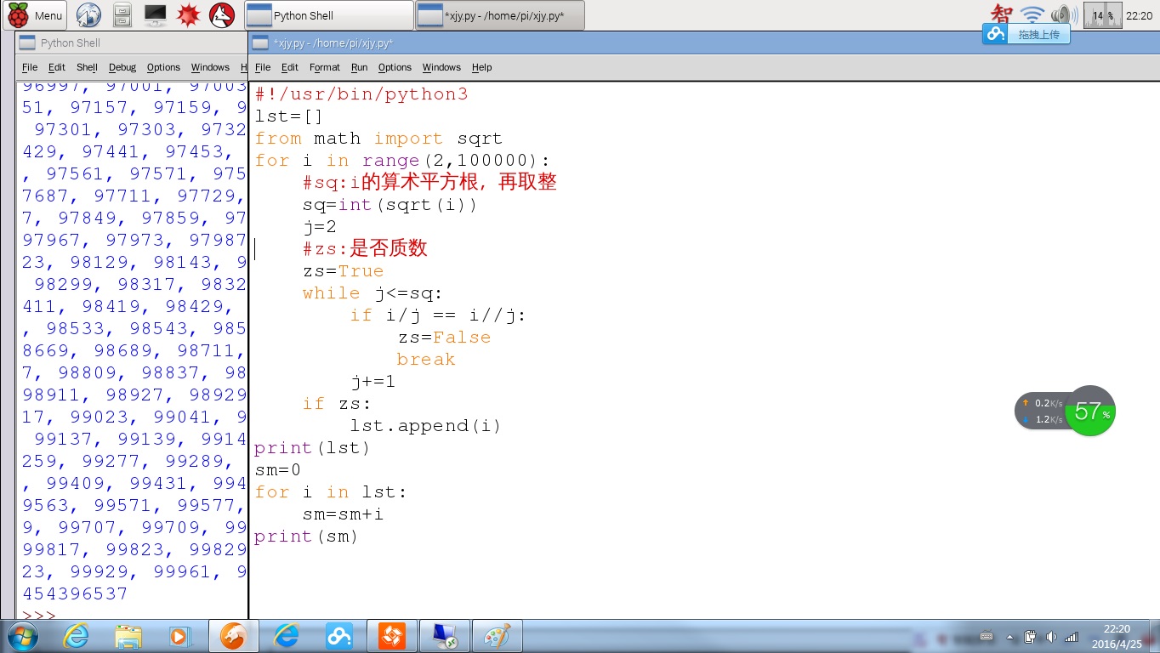
Task: Open the file manager cabinet icon
Action: (x=122, y=14)
